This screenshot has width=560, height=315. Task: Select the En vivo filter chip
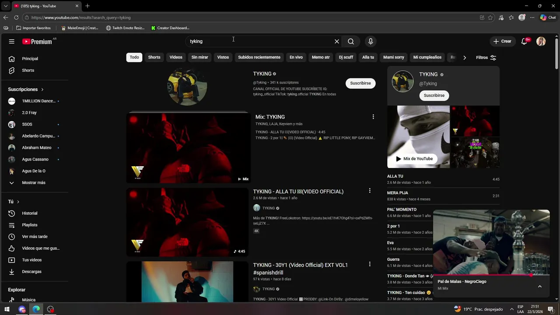pos(296,57)
